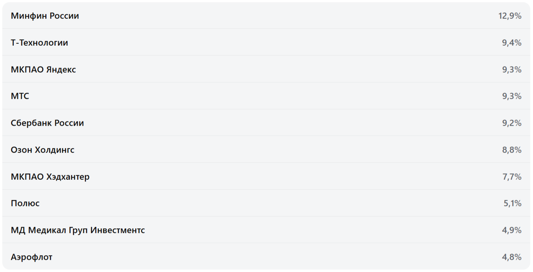This screenshot has width=533, height=272.
Task: Click the Полюс holding name
Action: tap(25, 203)
